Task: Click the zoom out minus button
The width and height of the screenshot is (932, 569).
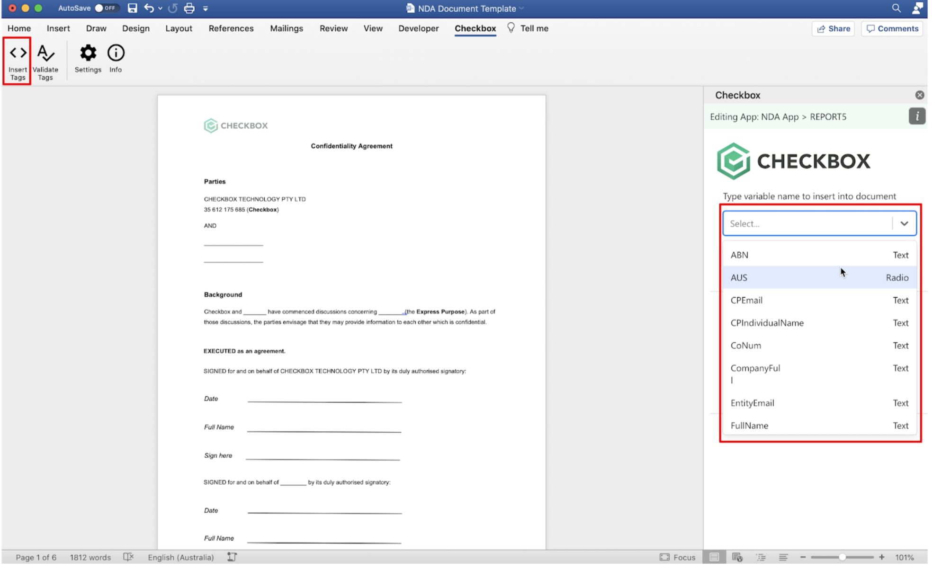Action: [x=803, y=558]
